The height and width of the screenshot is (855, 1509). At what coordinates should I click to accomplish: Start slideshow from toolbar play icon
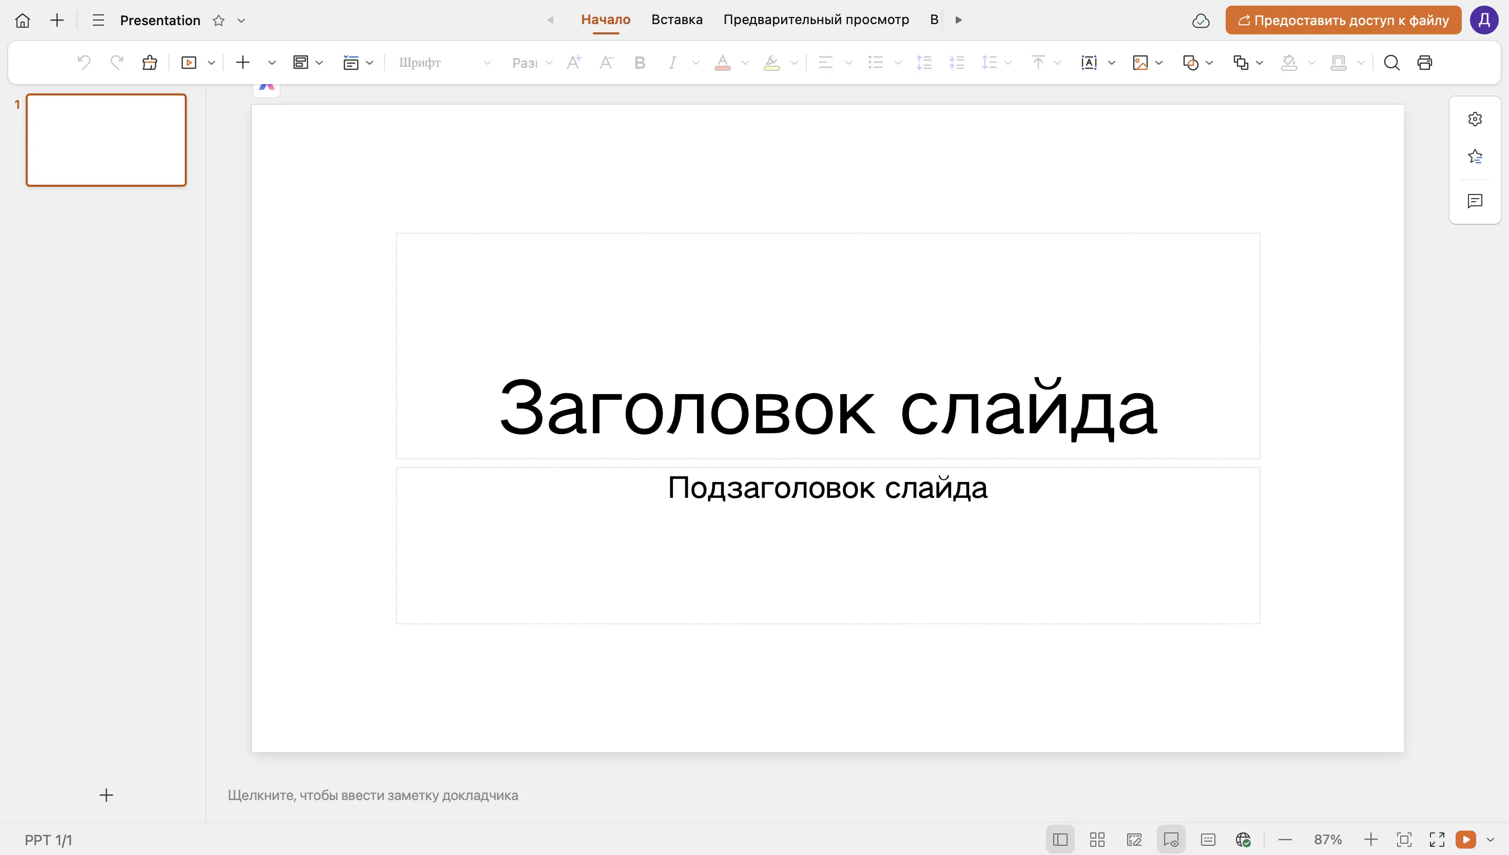(188, 62)
